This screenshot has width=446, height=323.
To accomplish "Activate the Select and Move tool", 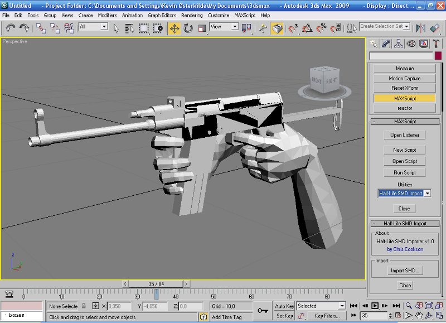I will click(174, 28).
